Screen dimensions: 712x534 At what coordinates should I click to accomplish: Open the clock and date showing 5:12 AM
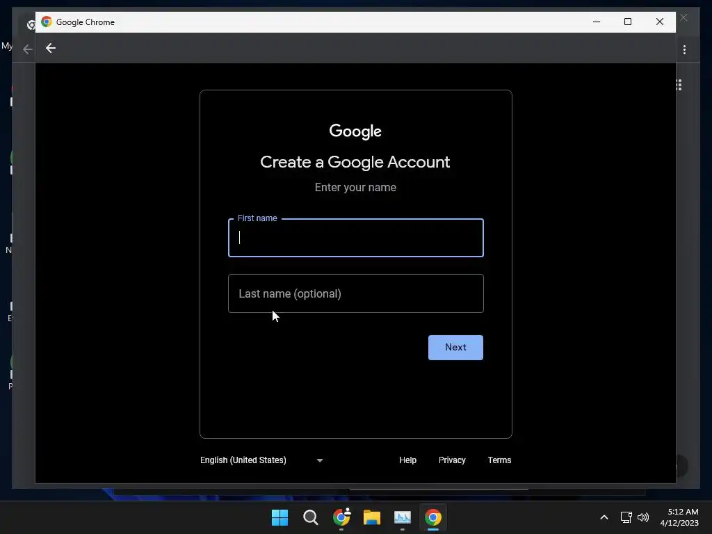pyautogui.click(x=679, y=517)
